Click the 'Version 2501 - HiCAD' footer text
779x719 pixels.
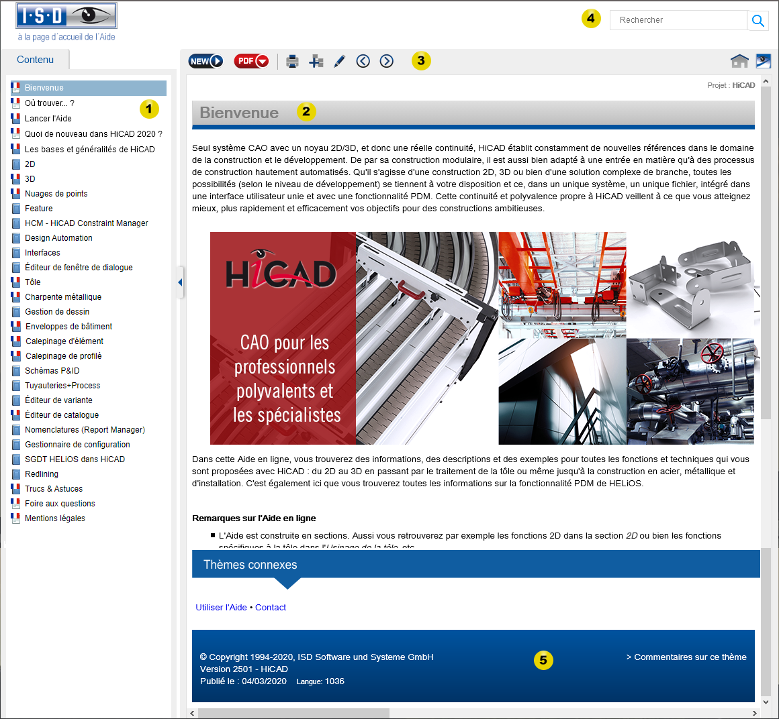coord(244,669)
